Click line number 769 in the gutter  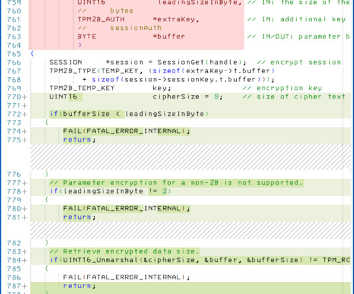pos(14,88)
